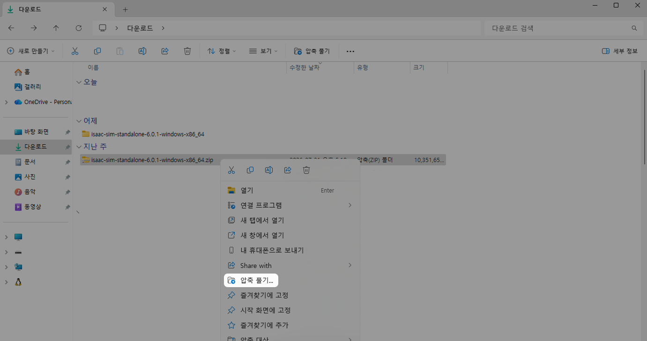This screenshot has width=647, height=341.
Task: Cut using the context menu scissors icon
Action: (231, 170)
